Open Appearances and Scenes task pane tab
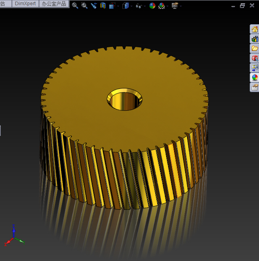259x261 pixels. [x=255, y=78]
